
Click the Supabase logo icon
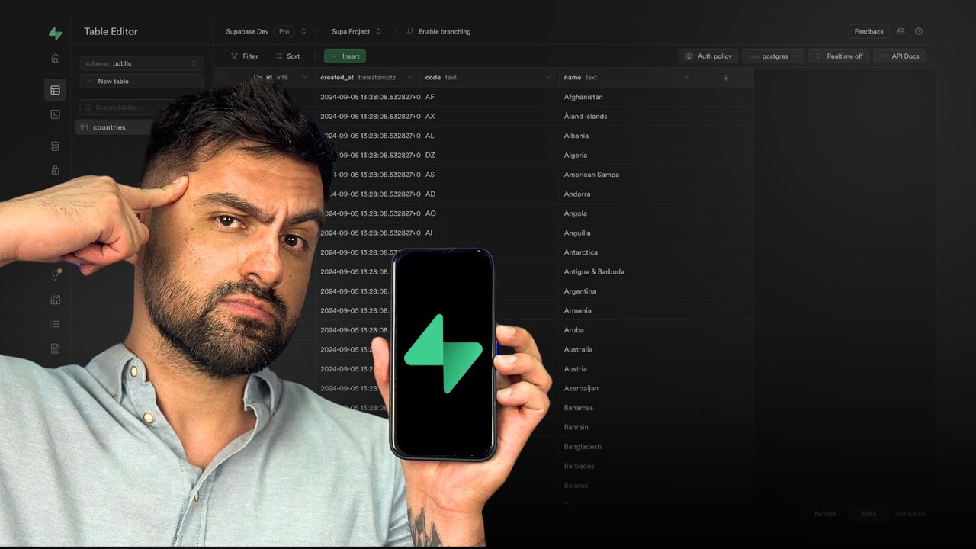(55, 33)
